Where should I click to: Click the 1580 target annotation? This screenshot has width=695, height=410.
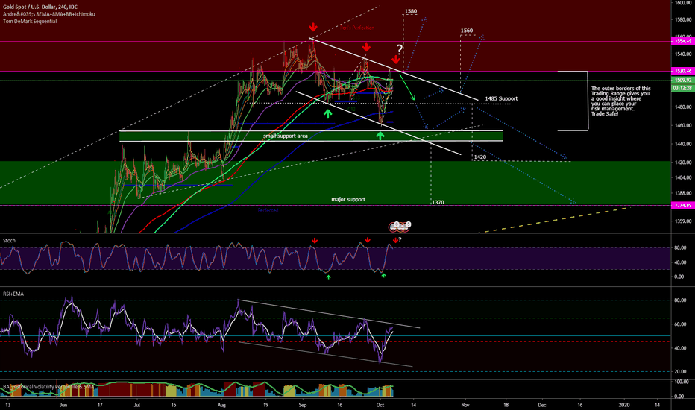point(411,11)
